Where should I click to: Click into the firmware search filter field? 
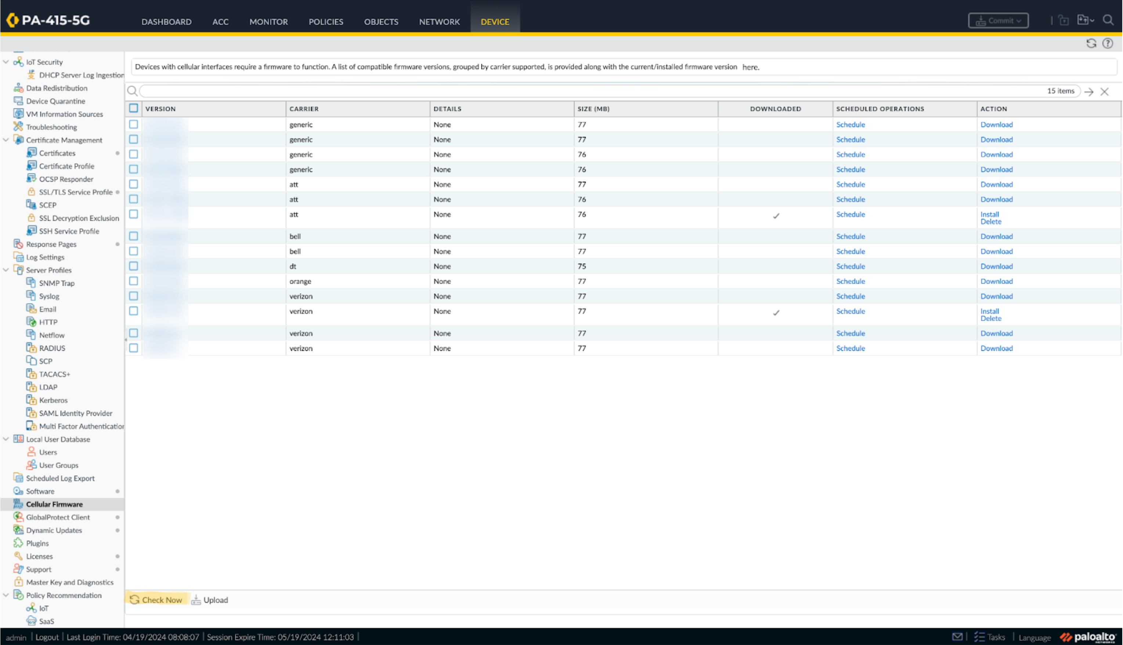(576, 91)
